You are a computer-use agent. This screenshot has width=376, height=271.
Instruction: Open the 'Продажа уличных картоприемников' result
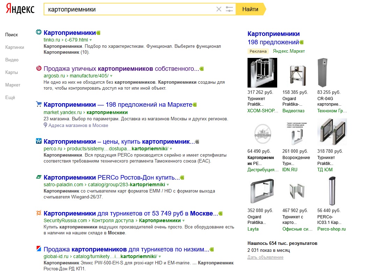point(121,69)
